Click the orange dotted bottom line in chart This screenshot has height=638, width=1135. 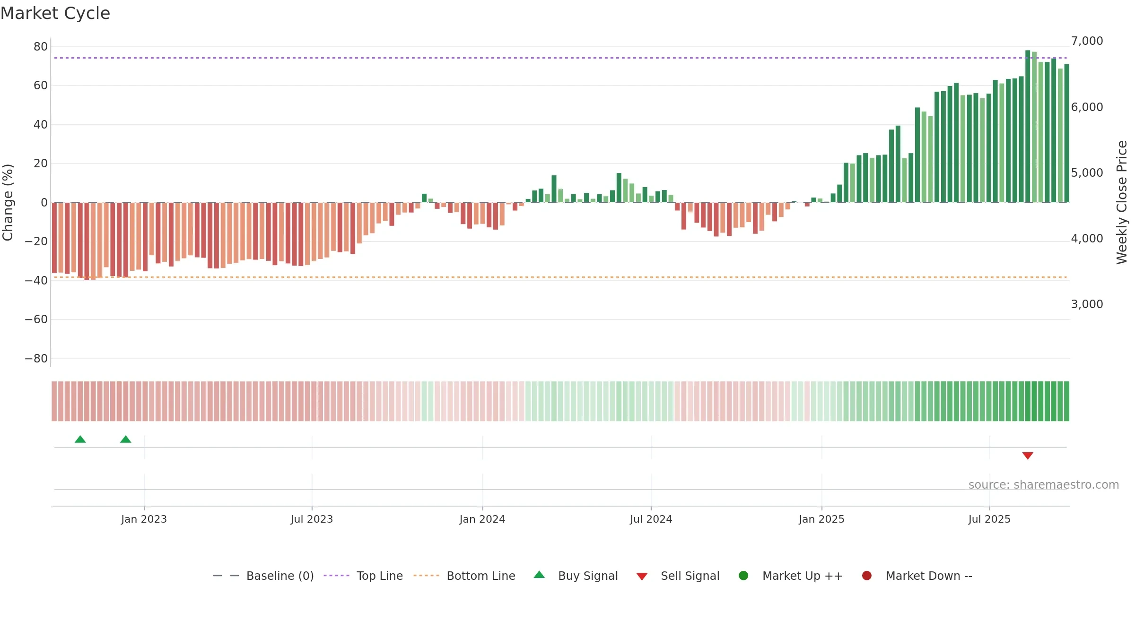560,277
